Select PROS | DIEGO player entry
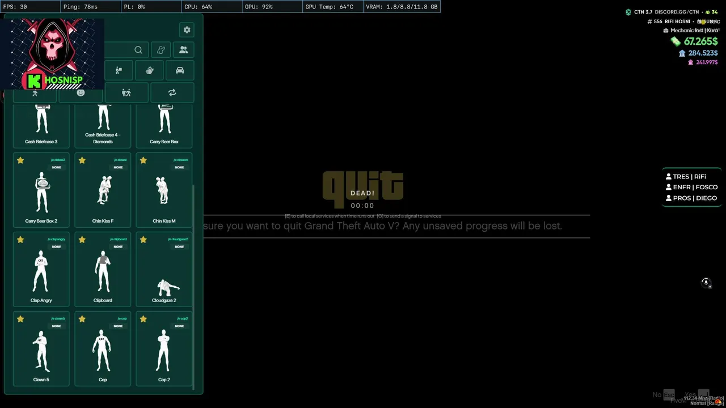The height and width of the screenshot is (408, 726). coord(691,198)
